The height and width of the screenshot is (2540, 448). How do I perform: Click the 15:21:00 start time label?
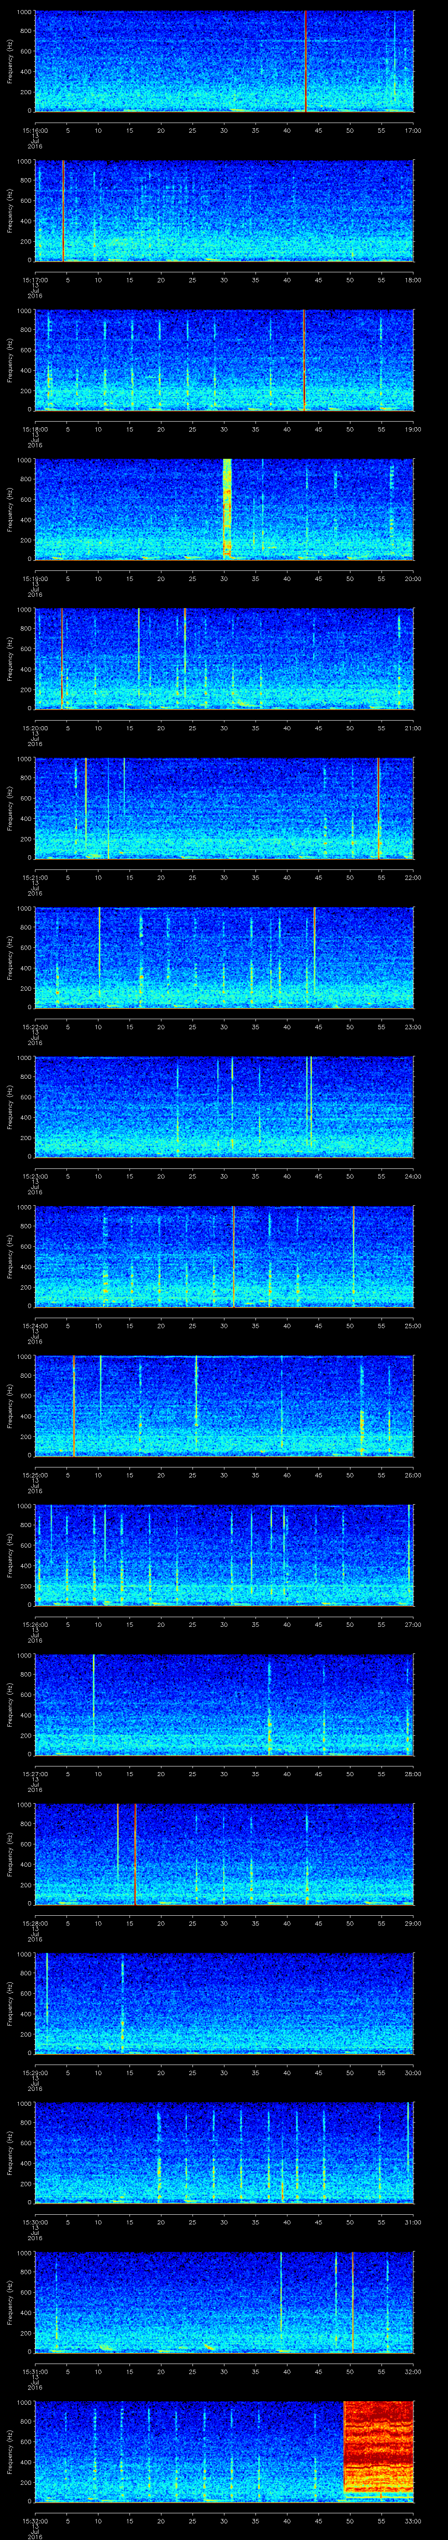pos(35,878)
